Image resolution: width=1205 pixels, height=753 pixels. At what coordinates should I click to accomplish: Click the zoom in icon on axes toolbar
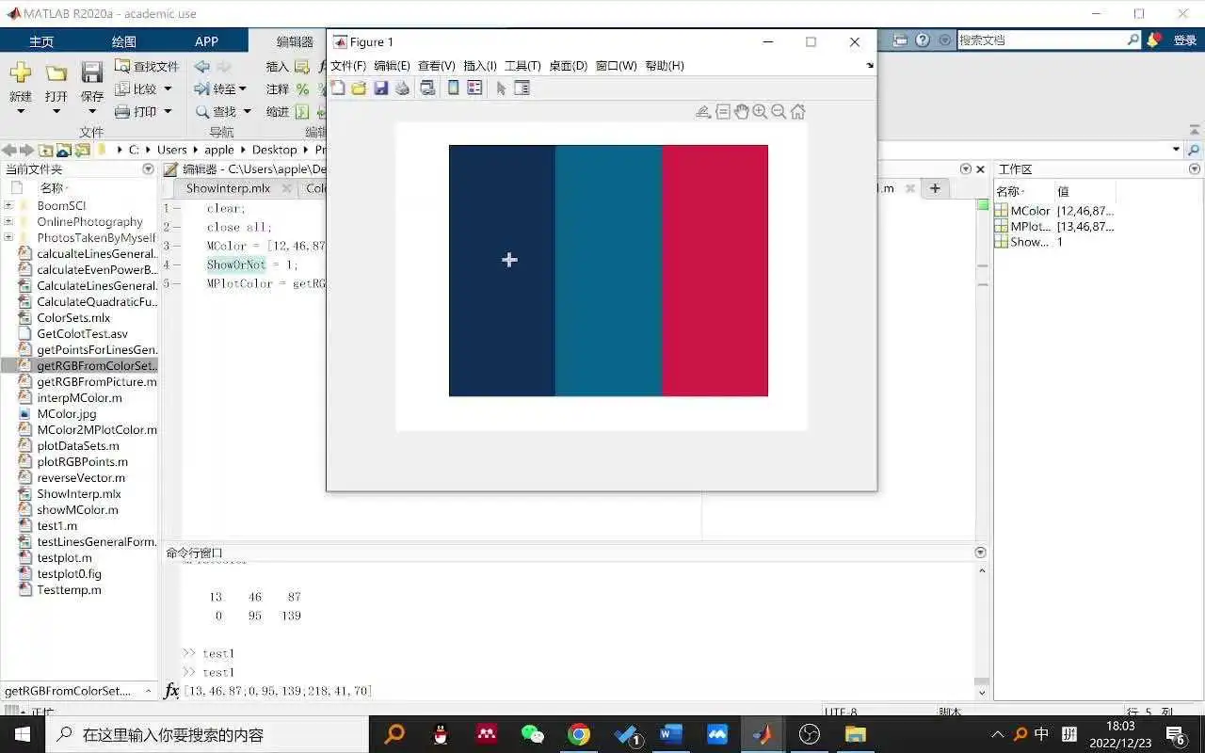pyautogui.click(x=760, y=112)
